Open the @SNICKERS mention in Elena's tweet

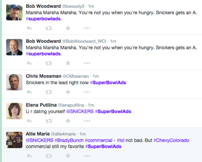point(80,111)
